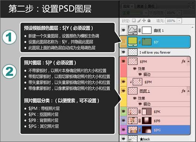Click the top $|PM layer thumbnail
This screenshot has height=142, width=196.
[133, 61]
